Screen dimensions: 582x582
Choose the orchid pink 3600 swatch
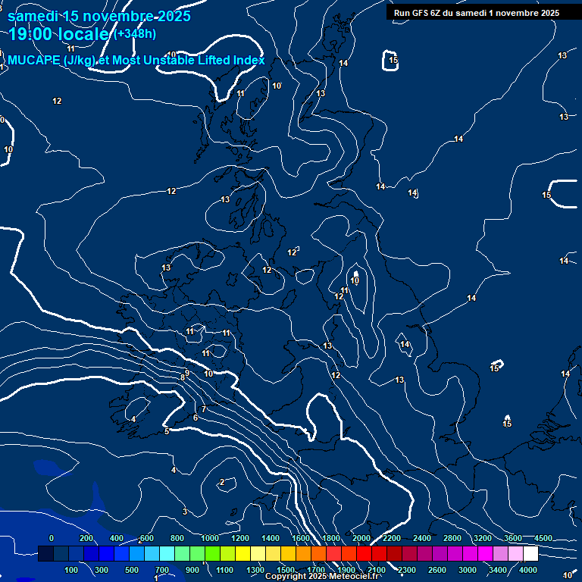coord(501,553)
